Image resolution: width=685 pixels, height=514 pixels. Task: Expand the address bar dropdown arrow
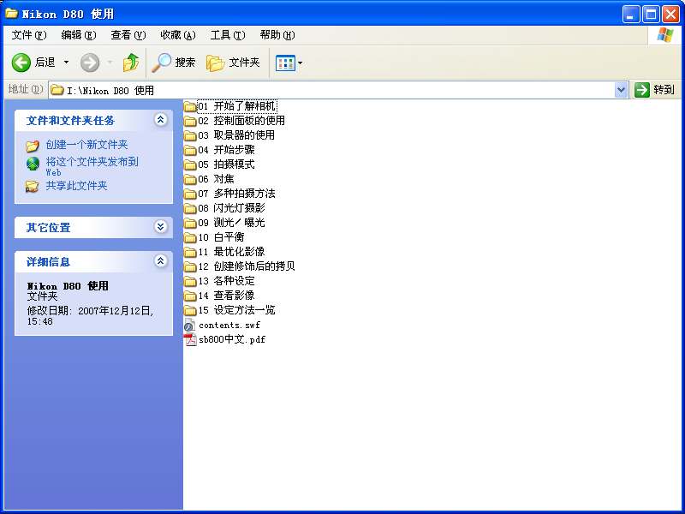click(x=621, y=90)
